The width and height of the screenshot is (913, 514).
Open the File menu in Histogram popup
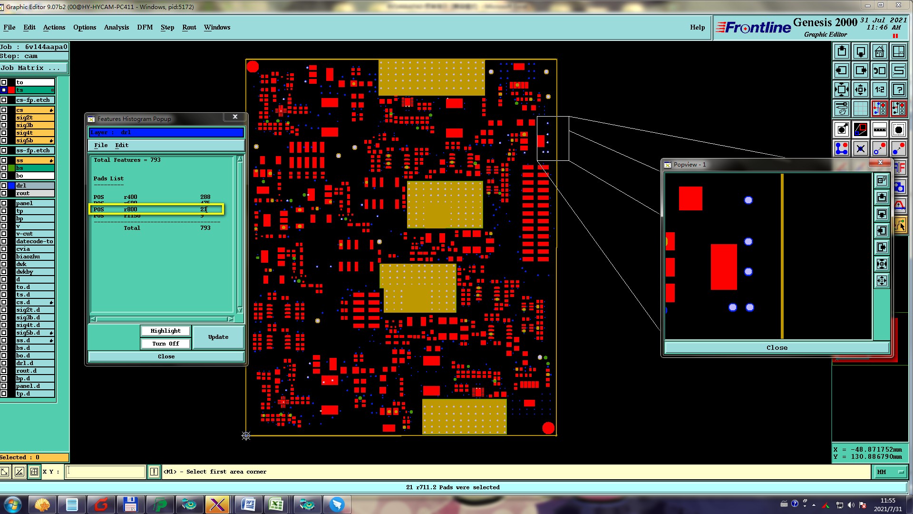pos(101,145)
